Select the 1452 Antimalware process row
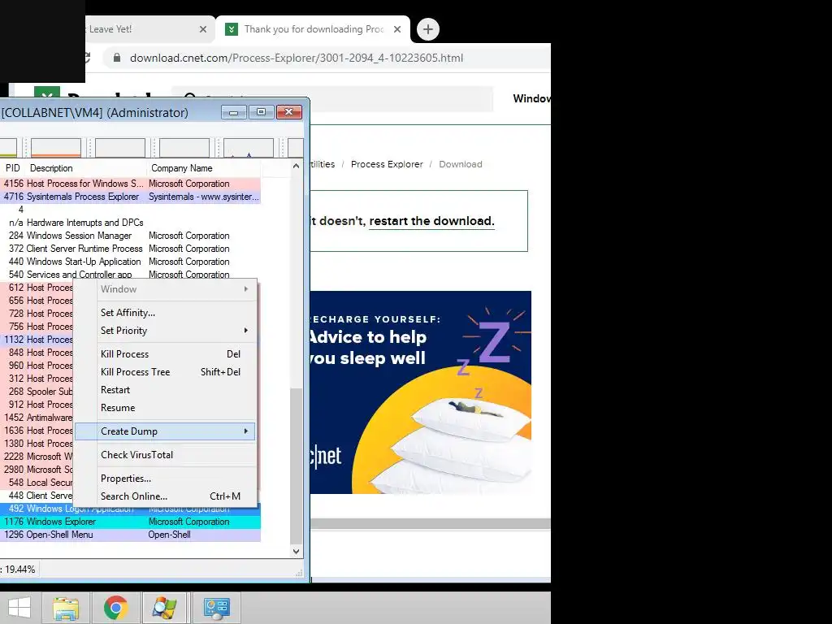The image size is (832, 624). coord(36,418)
